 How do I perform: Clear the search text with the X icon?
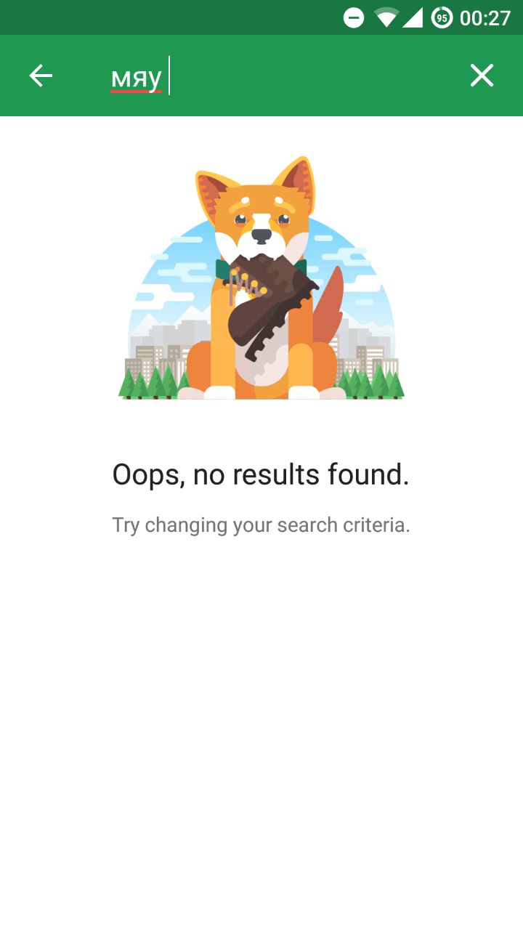(x=482, y=76)
